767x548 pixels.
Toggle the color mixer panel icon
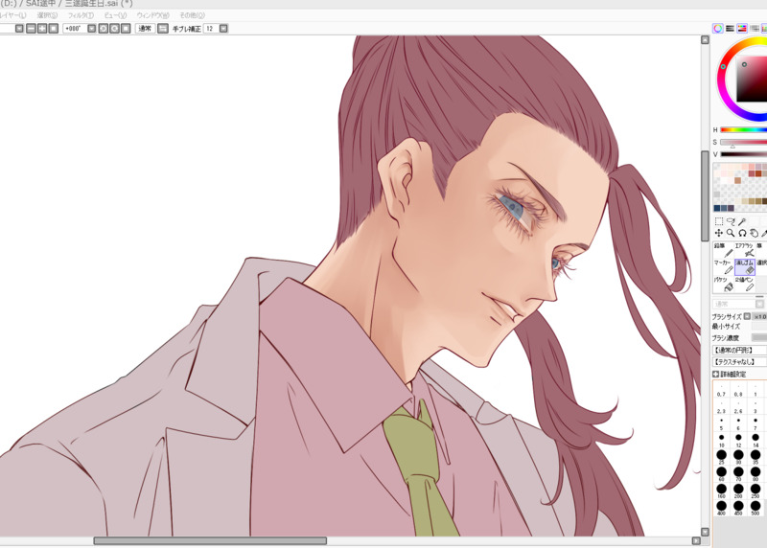[x=755, y=29]
